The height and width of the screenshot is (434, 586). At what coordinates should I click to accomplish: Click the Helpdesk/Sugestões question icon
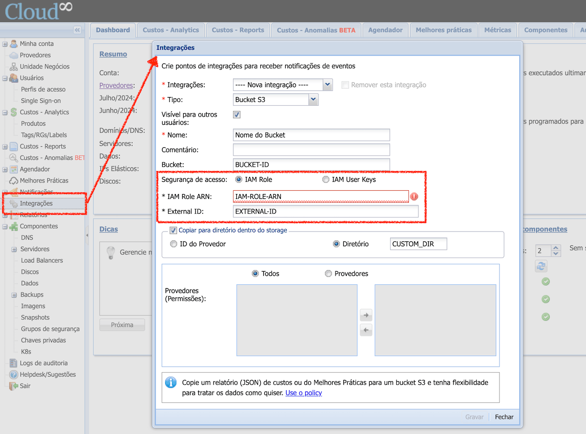coord(14,375)
